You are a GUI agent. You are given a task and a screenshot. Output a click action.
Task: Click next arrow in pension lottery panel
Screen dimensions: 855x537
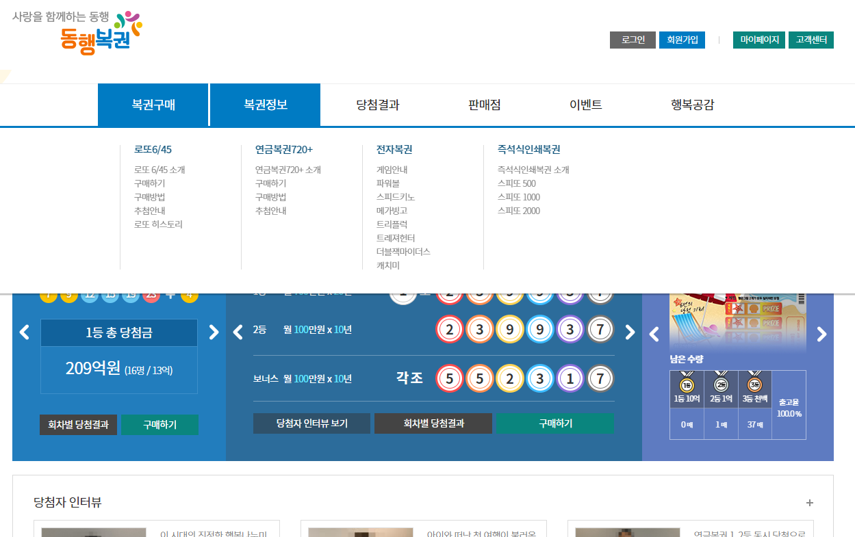[x=630, y=332]
